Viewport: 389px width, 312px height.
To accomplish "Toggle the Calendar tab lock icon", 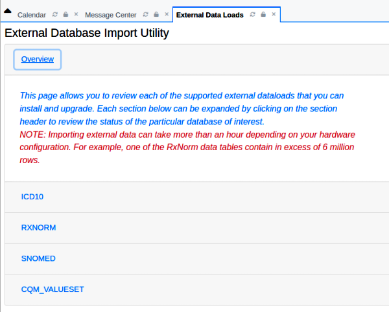I will 65,14.
